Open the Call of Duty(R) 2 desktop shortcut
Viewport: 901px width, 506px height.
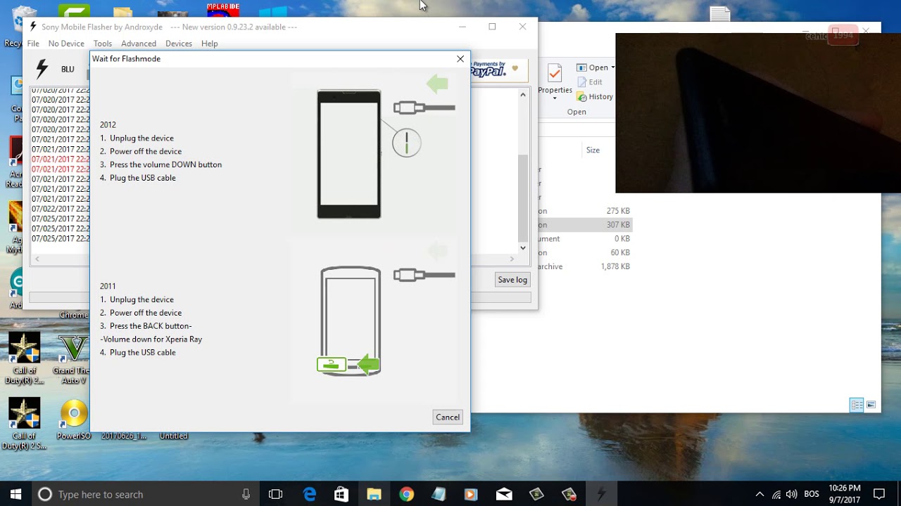[x=24, y=360]
